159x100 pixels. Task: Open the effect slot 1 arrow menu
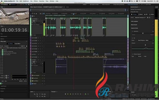26,50
